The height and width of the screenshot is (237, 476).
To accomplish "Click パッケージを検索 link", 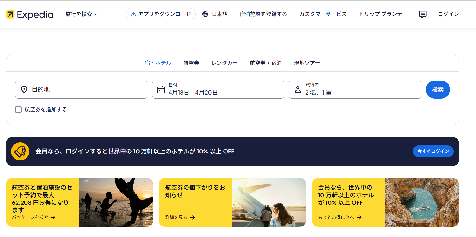I will [x=30, y=217].
